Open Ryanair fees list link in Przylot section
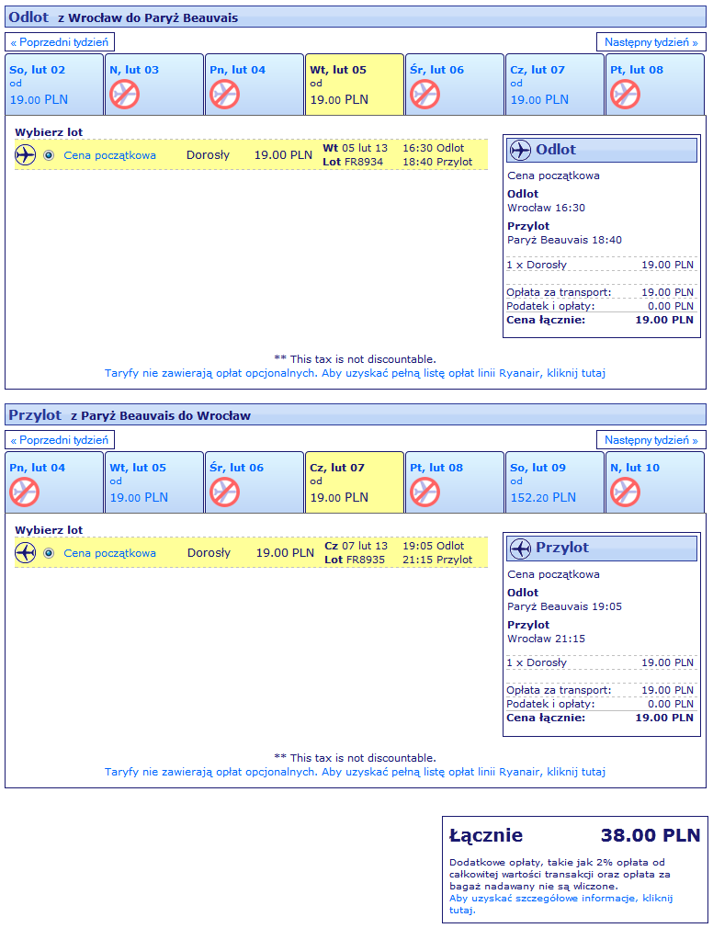This screenshot has height=928, width=713. click(x=355, y=771)
